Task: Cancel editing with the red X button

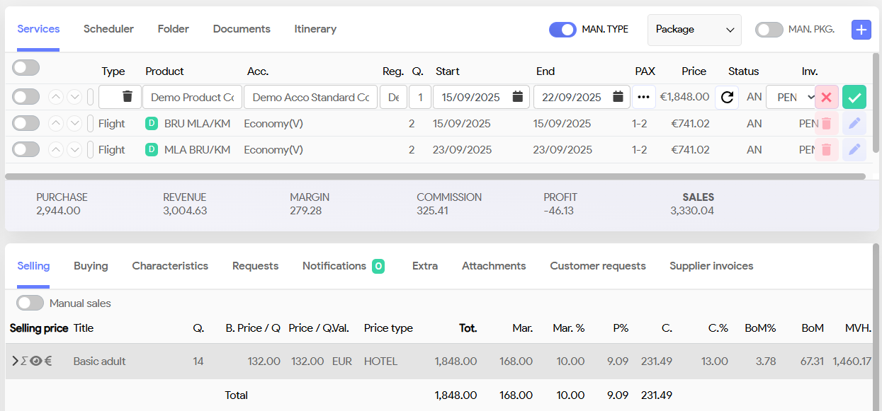Action: 826,97
